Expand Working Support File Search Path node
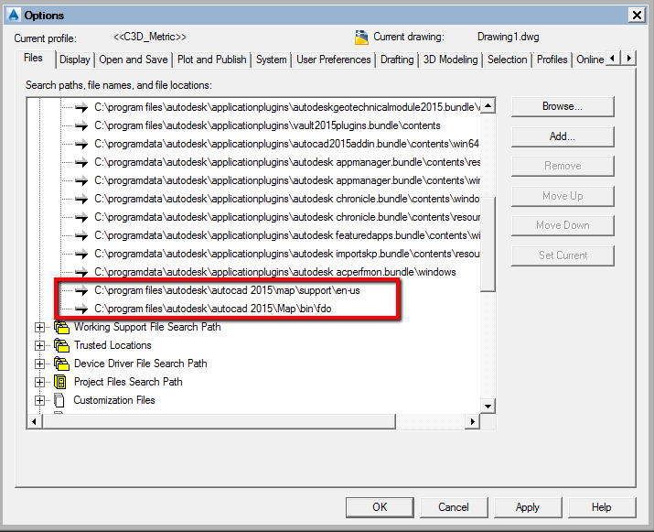The image size is (654, 532). click(x=39, y=327)
